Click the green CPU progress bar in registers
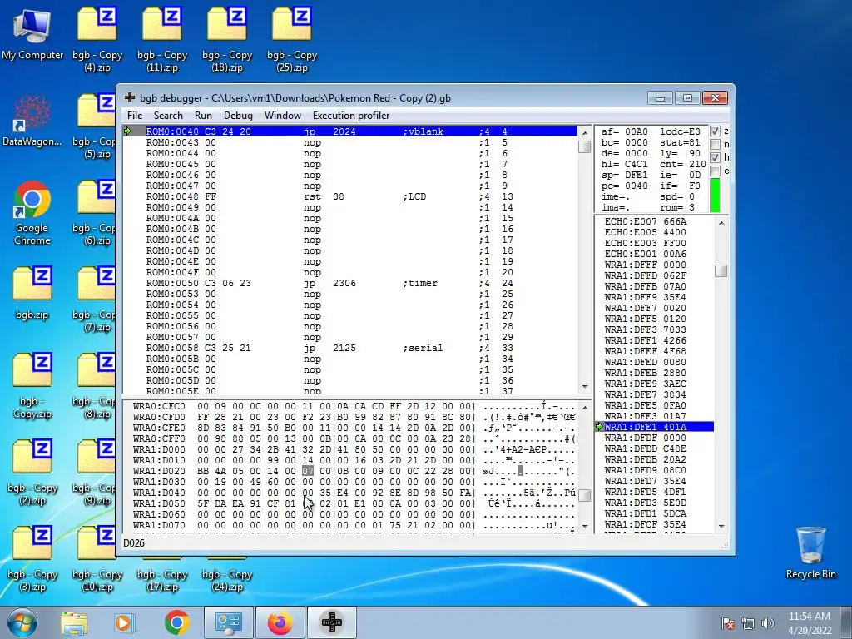The image size is (852, 639). (x=715, y=196)
